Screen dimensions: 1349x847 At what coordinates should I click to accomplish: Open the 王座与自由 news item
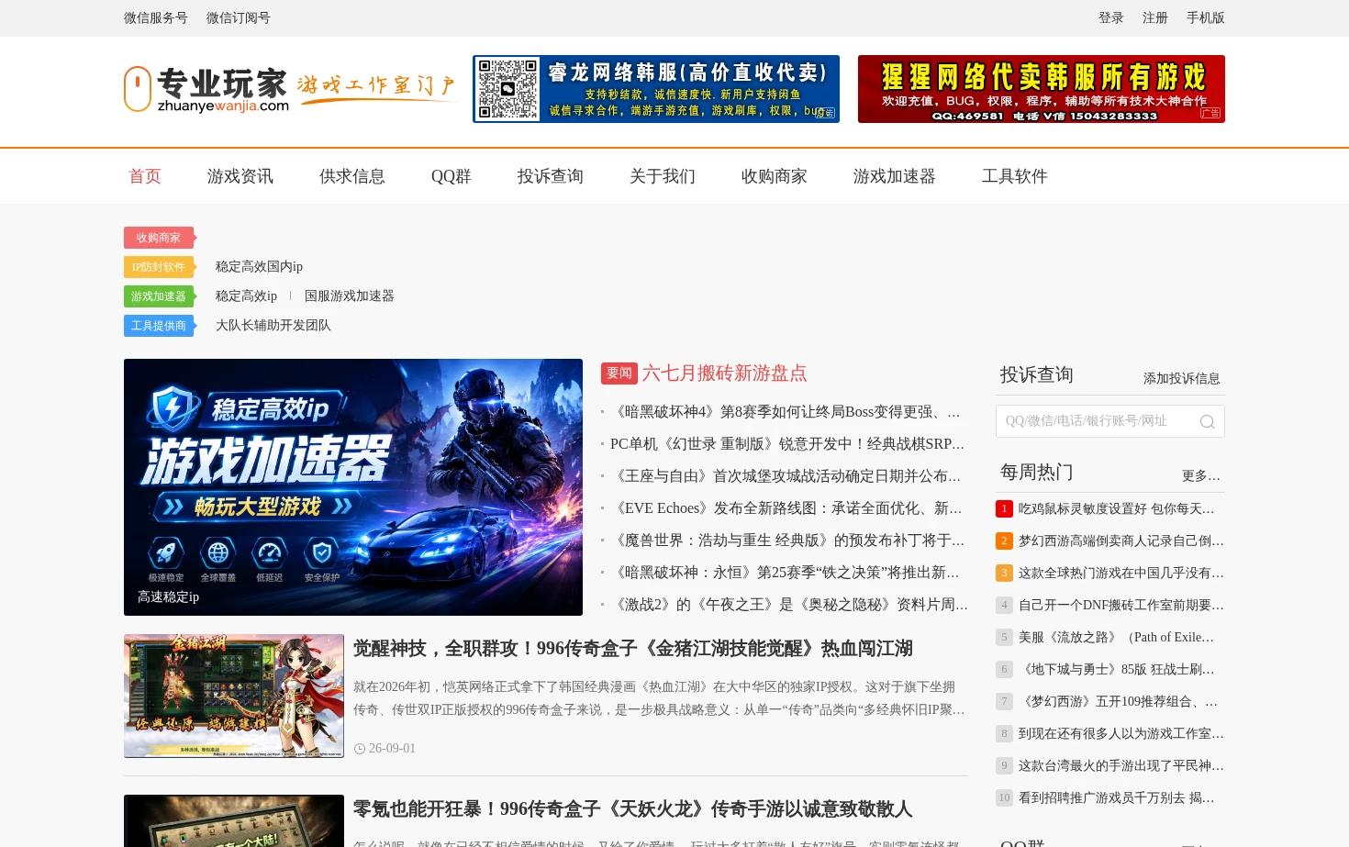pyautogui.click(x=786, y=476)
